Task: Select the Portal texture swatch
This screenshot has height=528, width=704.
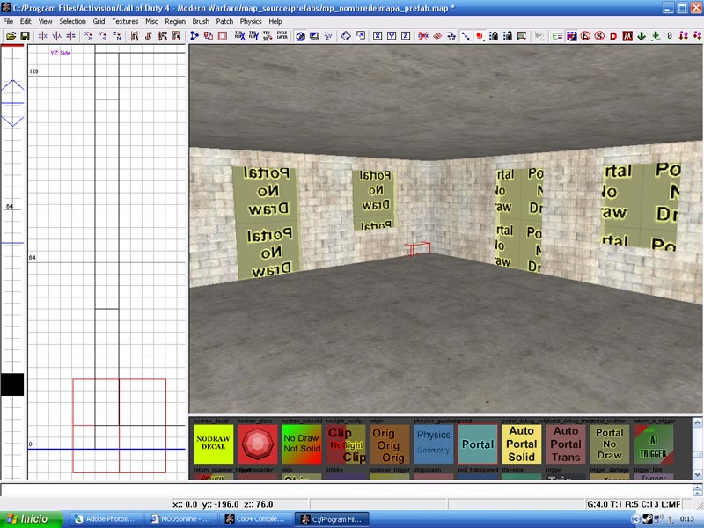Action: pos(478,444)
